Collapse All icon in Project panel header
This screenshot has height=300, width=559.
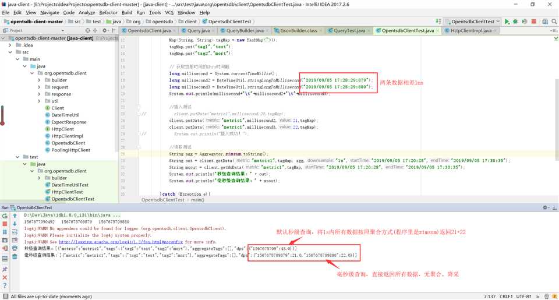coord(95,31)
